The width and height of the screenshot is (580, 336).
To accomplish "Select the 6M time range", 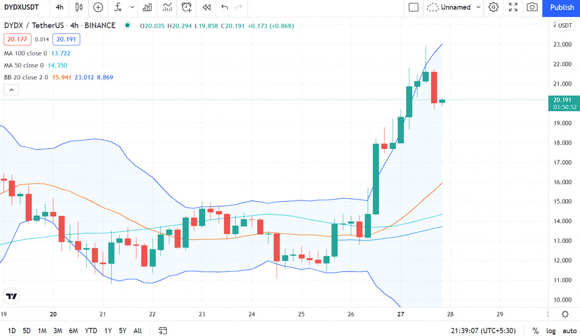I will click(73, 331).
